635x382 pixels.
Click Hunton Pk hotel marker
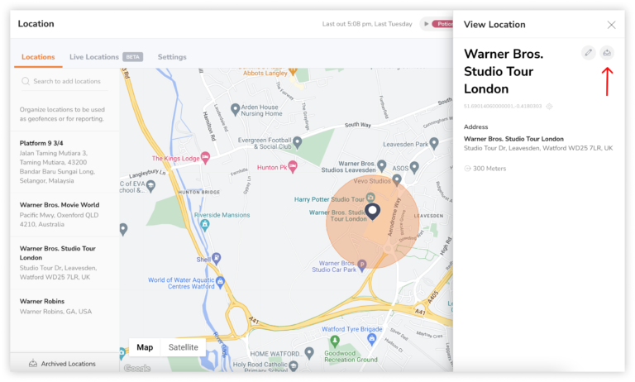pyautogui.click(x=293, y=166)
